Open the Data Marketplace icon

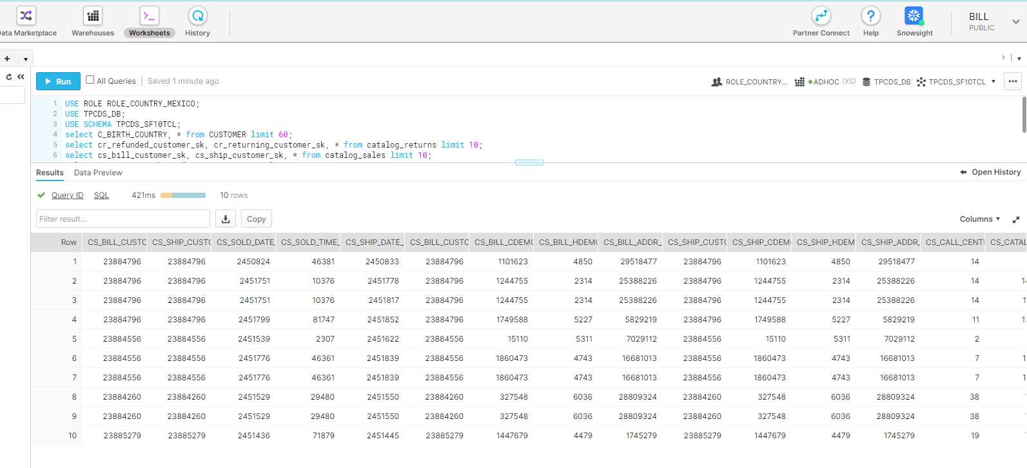point(26,15)
